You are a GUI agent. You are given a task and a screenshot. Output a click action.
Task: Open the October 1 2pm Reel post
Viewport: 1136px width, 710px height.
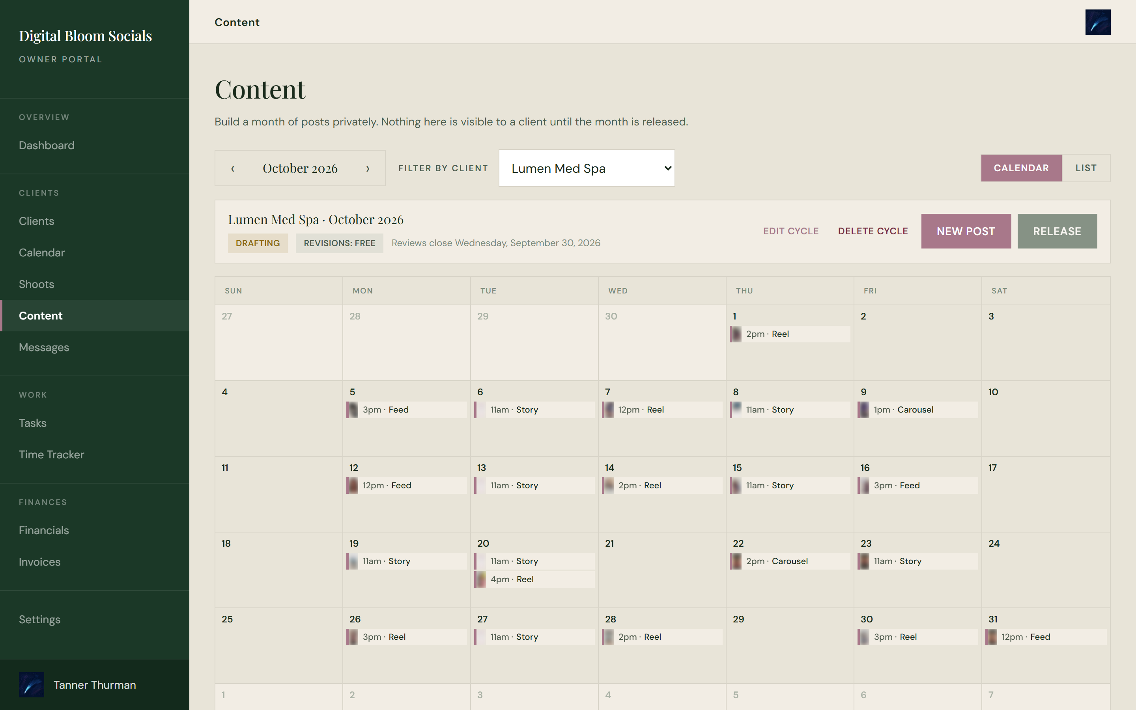click(x=790, y=334)
